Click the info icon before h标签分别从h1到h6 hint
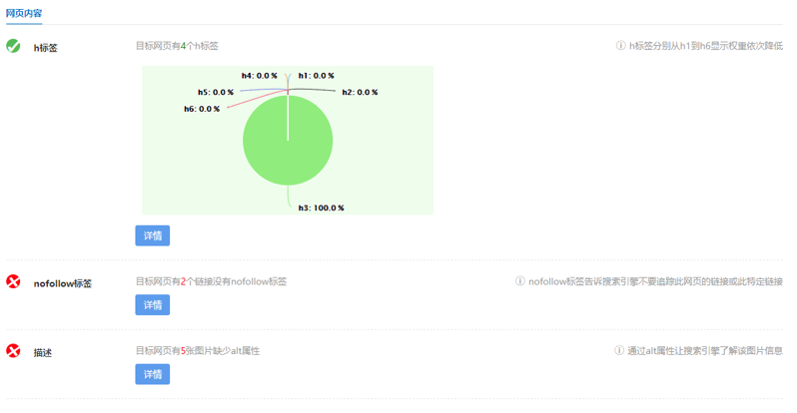 click(x=620, y=46)
